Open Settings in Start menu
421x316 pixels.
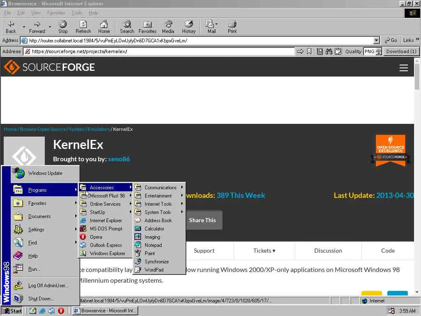click(45, 230)
